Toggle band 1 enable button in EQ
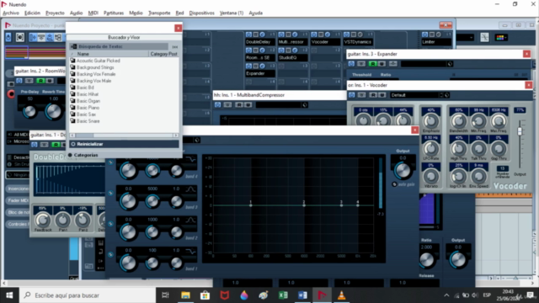This screenshot has width=539, height=303. click(110, 254)
